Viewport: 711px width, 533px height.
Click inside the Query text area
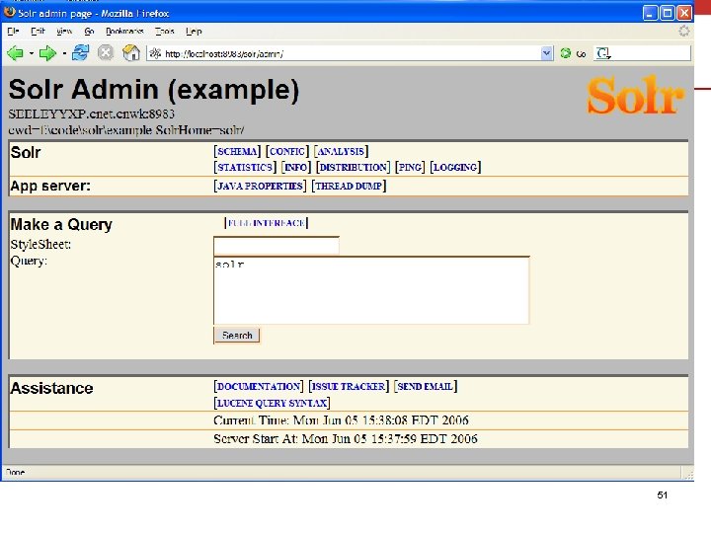point(371,290)
